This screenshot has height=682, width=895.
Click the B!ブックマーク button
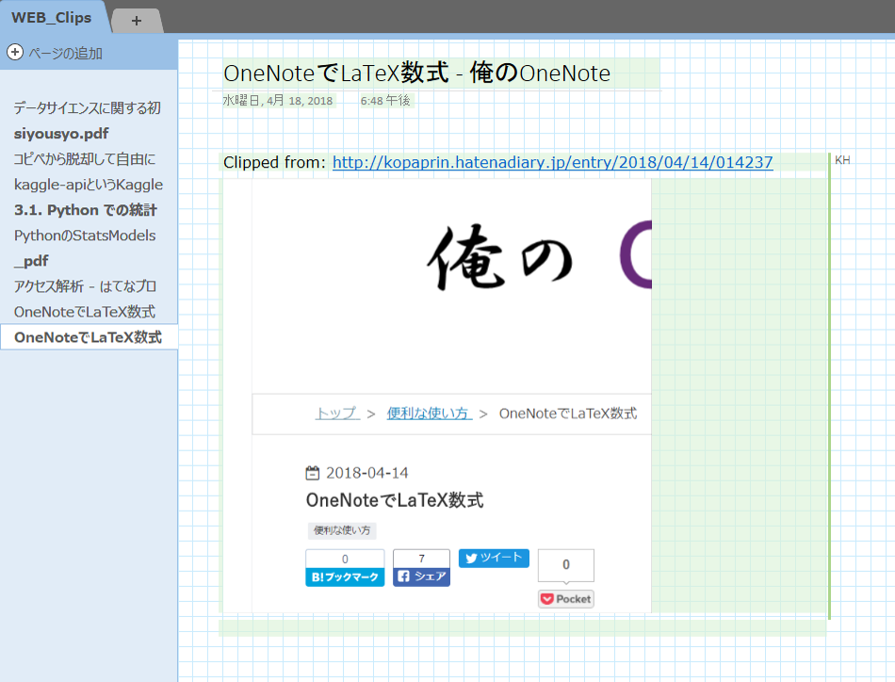[345, 577]
